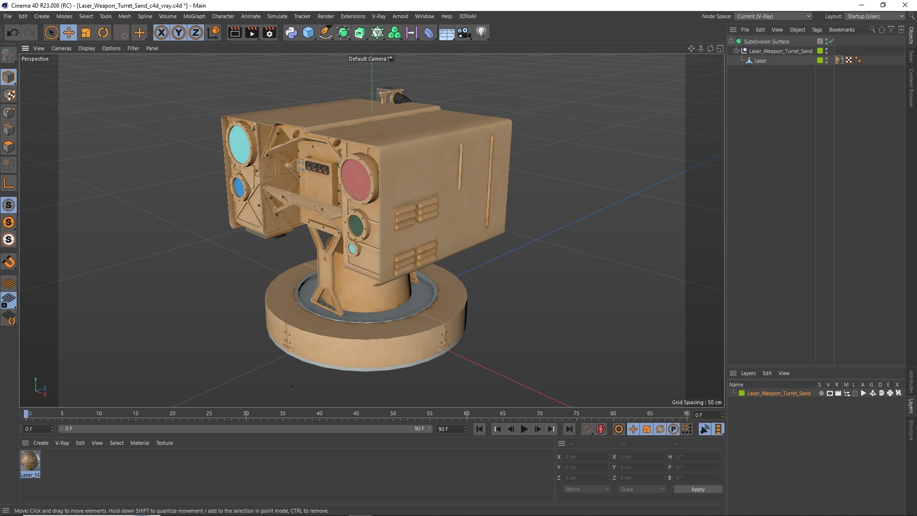Click the Make Editable icon
This screenshot has width=917, height=516.
(9, 56)
